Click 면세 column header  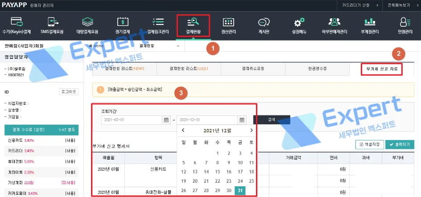(334, 158)
